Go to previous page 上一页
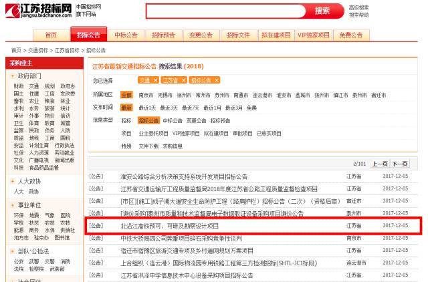The height and width of the screenshot is (282, 428). [380, 164]
